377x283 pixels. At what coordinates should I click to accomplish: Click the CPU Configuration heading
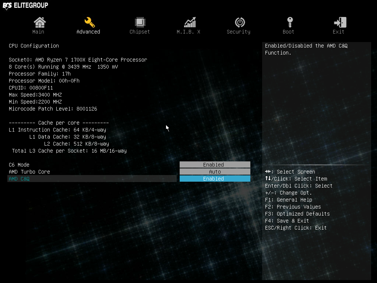point(34,46)
